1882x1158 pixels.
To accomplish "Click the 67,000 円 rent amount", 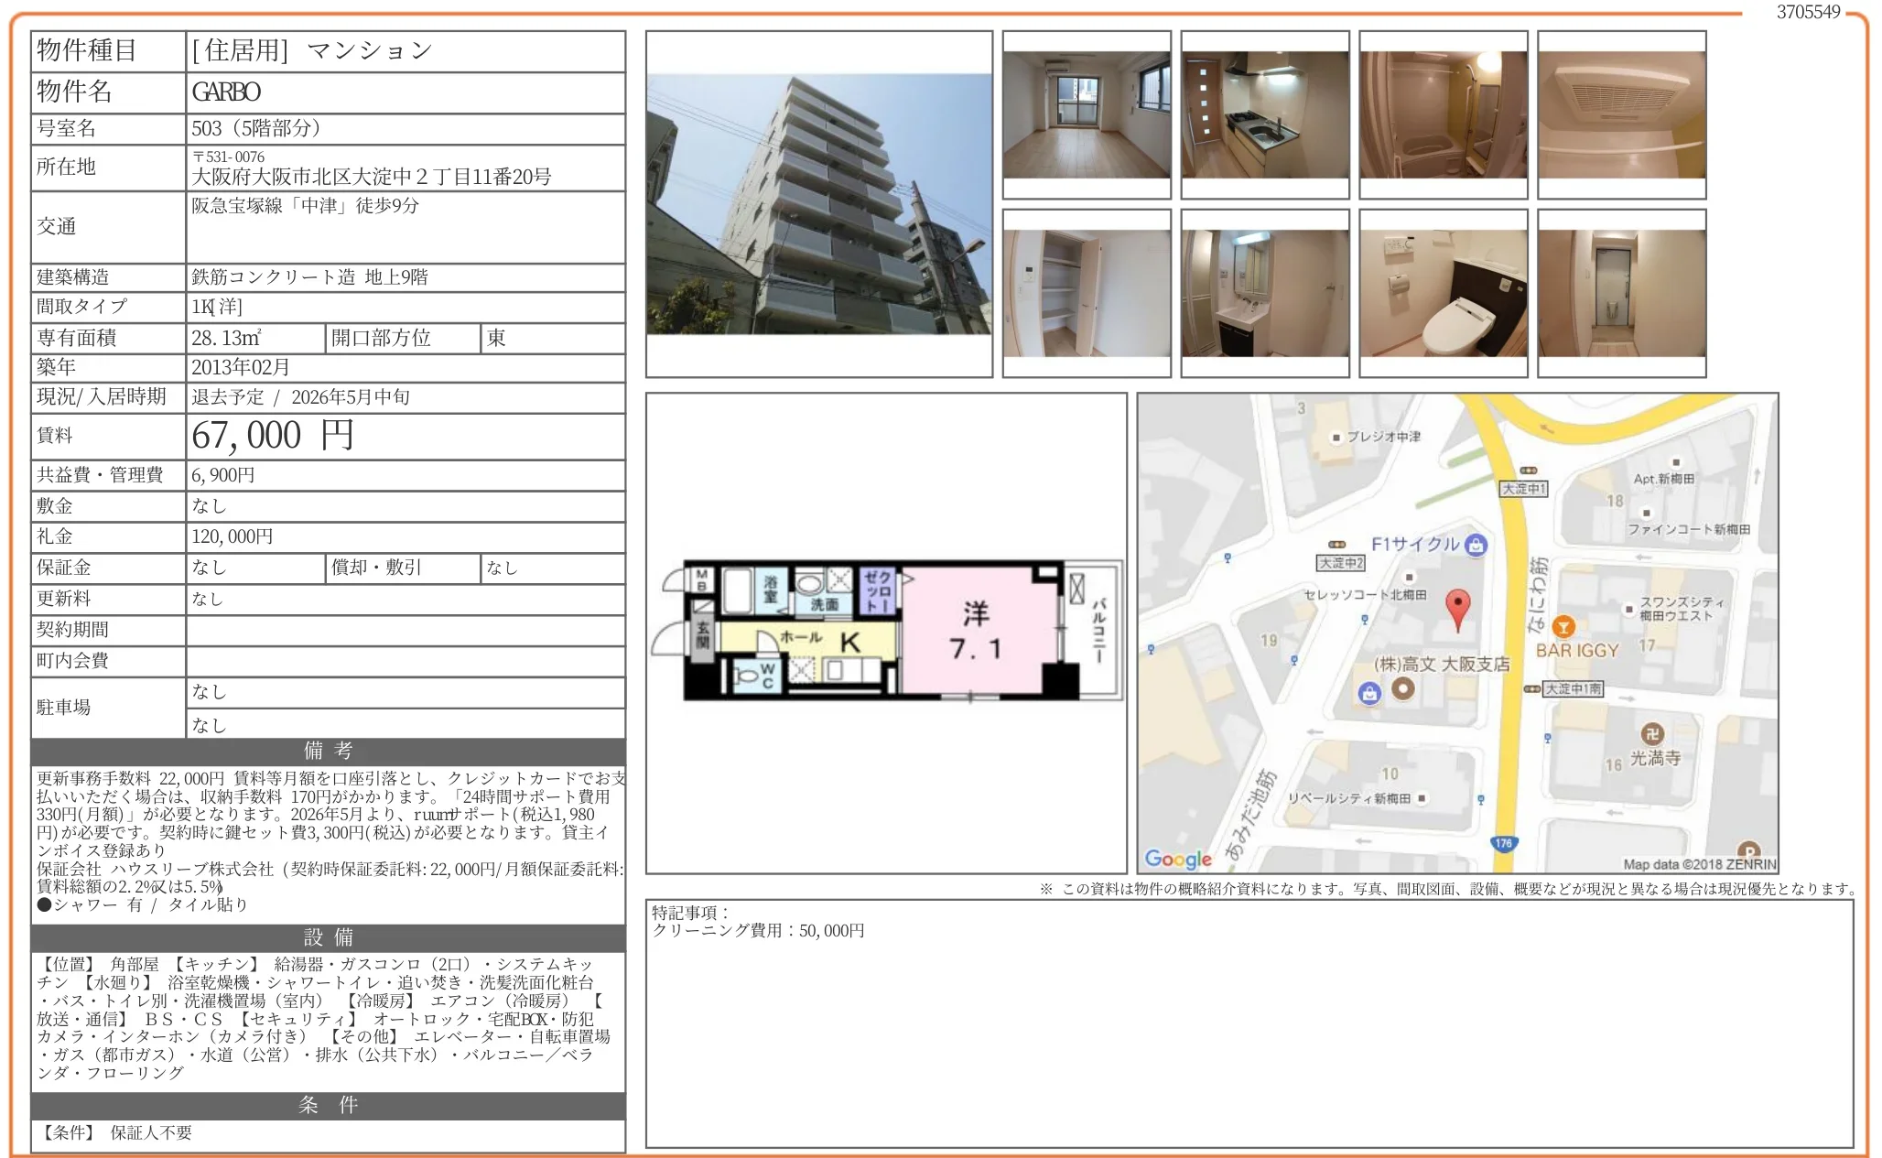I will [273, 436].
